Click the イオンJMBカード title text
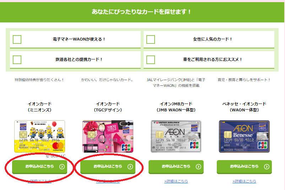 pyautogui.click(x=176, y=104)
